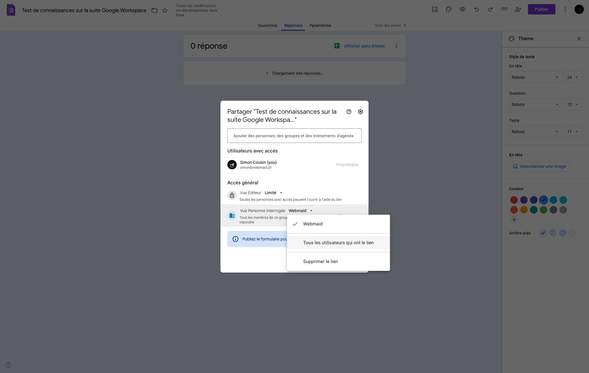This screenshot has height=373, width=589.
Task: Click the lock icon for Vue Éditeur
Action: point(232,195)
